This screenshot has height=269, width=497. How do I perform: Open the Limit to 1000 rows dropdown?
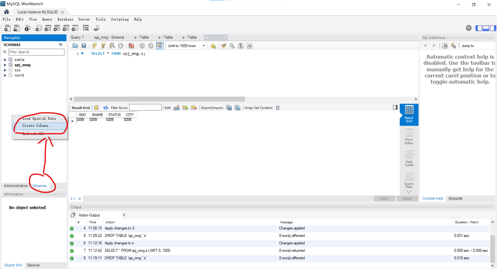pos(204,46)
